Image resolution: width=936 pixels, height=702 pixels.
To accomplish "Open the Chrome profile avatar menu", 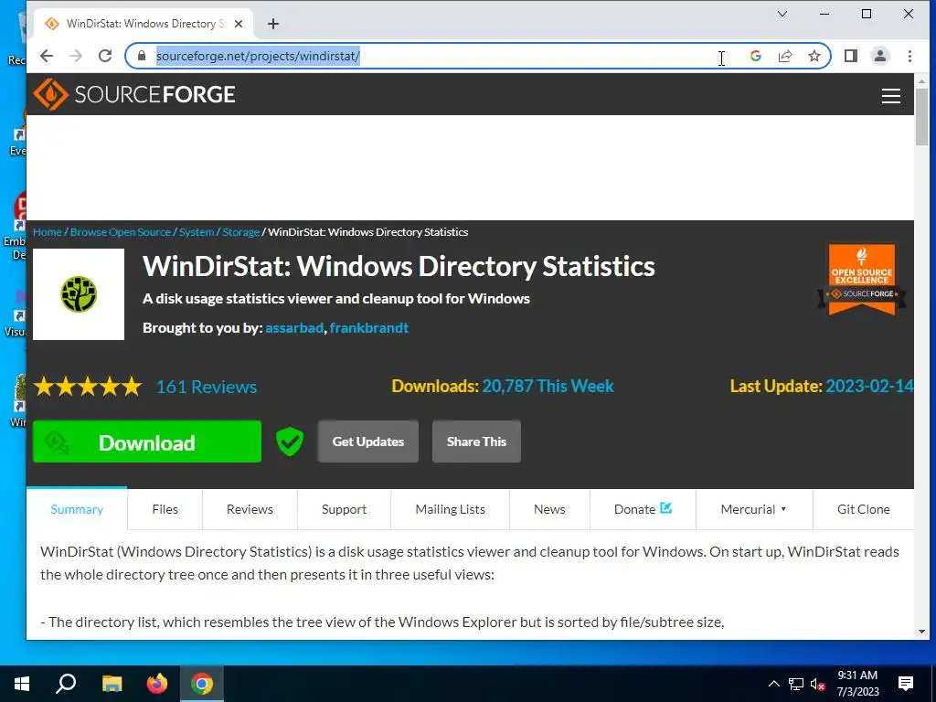I will [880, 56].
